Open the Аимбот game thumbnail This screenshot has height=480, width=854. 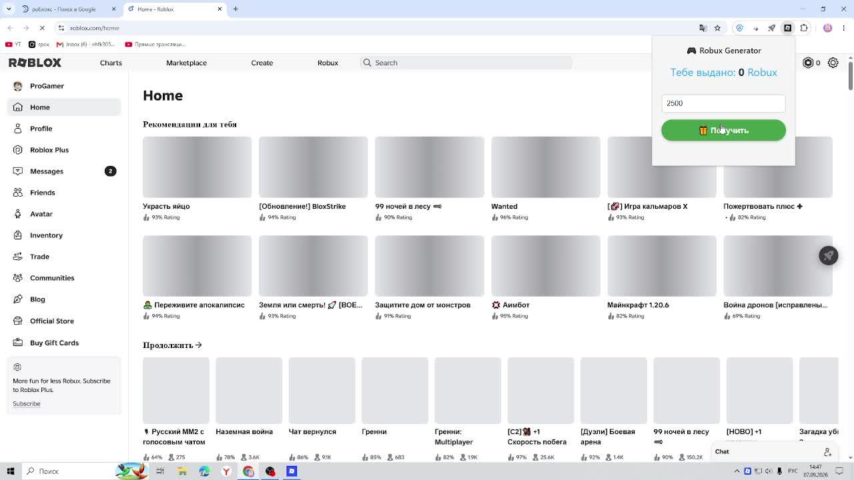coord(546,266)
